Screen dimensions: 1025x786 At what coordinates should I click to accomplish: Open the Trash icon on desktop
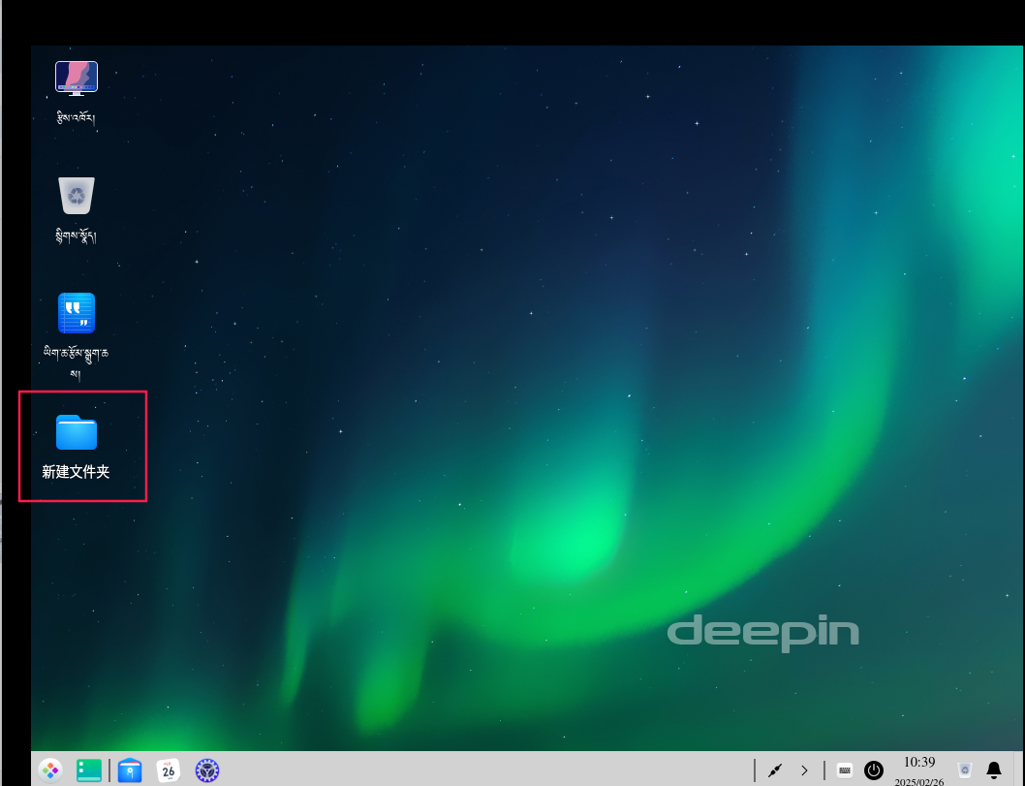[77, 196]
